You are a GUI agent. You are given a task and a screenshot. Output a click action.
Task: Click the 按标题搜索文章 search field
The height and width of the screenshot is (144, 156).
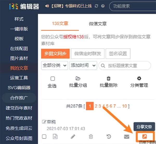125,66
